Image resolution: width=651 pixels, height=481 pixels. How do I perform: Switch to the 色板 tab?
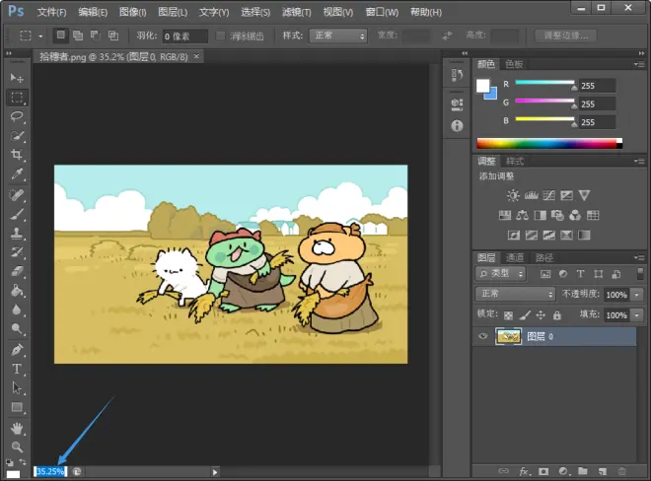click(514, 64)
